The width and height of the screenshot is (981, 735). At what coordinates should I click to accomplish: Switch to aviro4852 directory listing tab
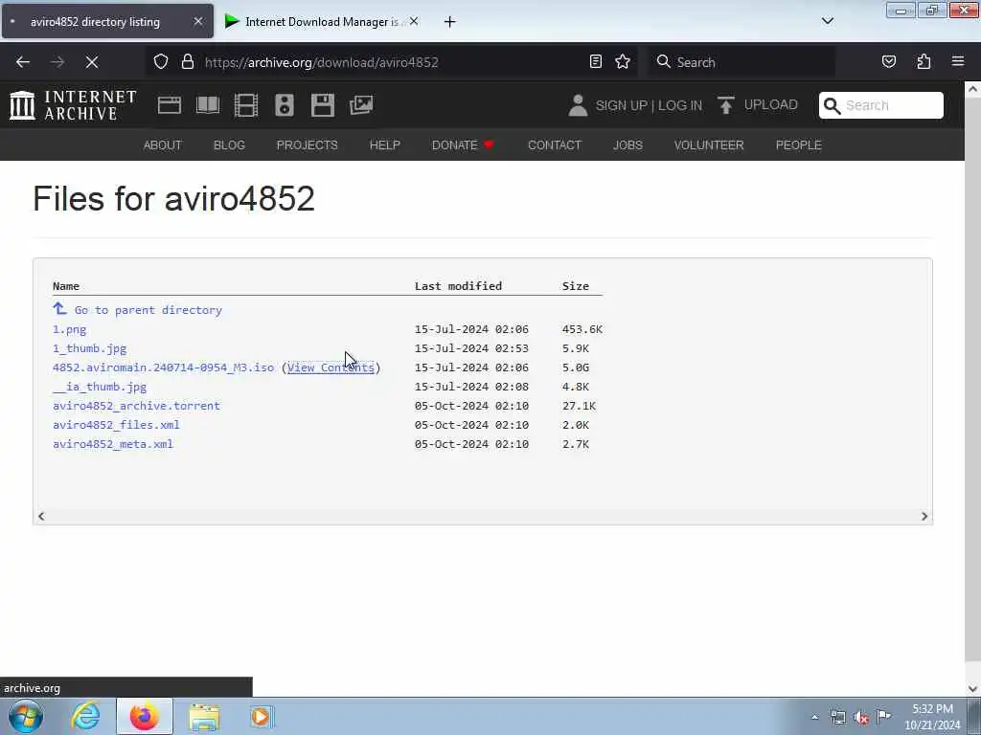[x=107, y=21]
